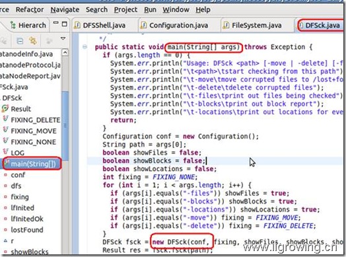Image resolution: width=346 pixels, height=257 pixels.
Task: Select atanodeProtocol.ja file in the tree
Action: (x=30, y=65)
